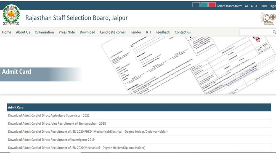Expand the Organization menu
Screen dimensions: 276x153
click(x=44, y=32)
